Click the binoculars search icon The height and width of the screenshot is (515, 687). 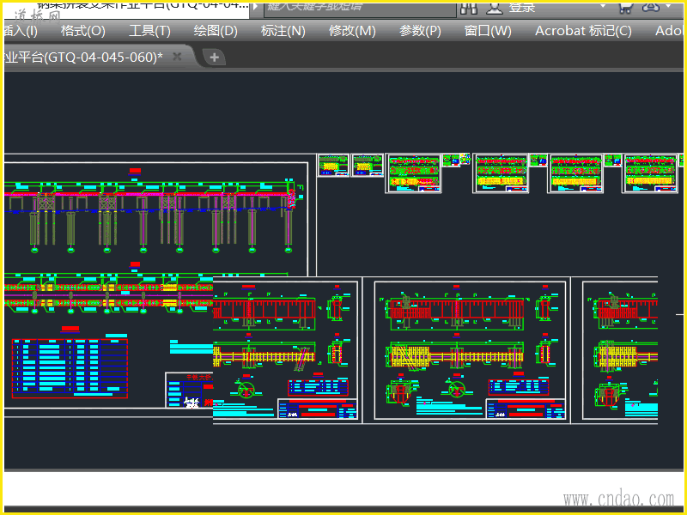[468, 8]
